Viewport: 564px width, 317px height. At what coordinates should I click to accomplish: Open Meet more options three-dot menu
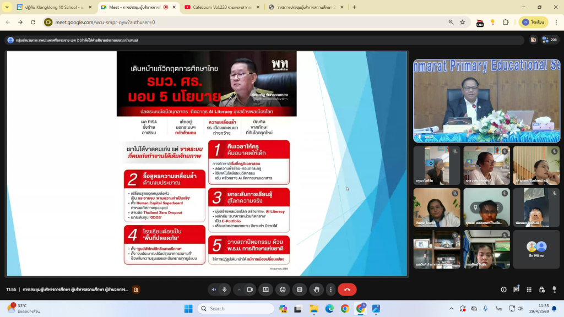point(330,289)
